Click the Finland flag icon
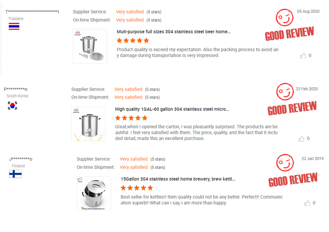The image size is (329, 232). tap(15, 174)
